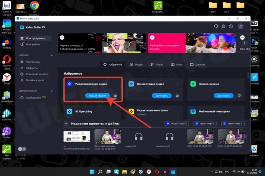Open the support headset icon in header

pos(216,26)
